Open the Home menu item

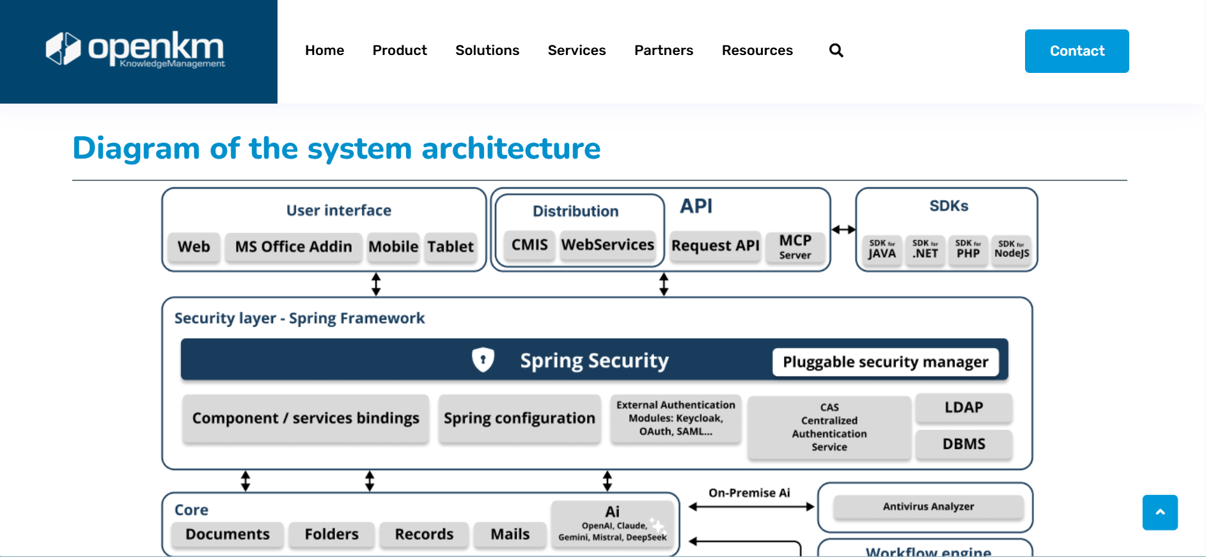pyautogui.click(x=324, y=51)
